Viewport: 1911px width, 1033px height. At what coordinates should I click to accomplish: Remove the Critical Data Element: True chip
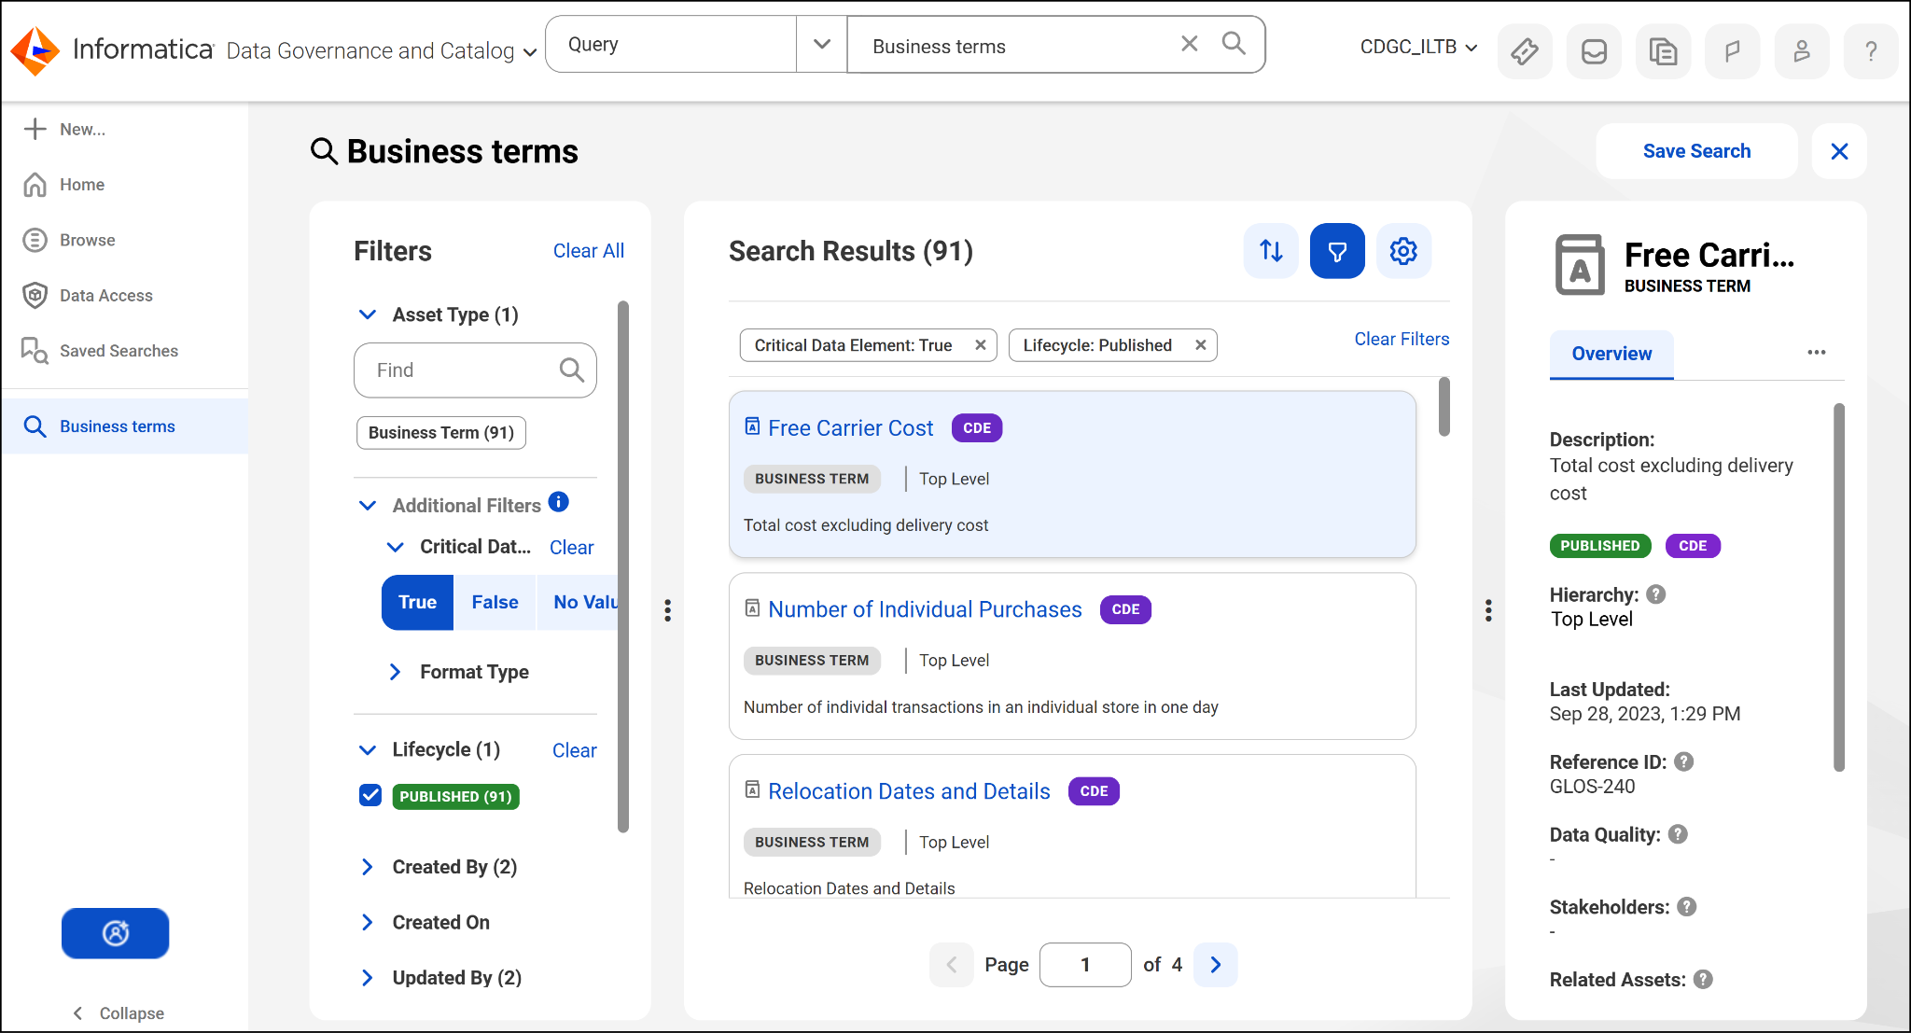click(981, 345)
